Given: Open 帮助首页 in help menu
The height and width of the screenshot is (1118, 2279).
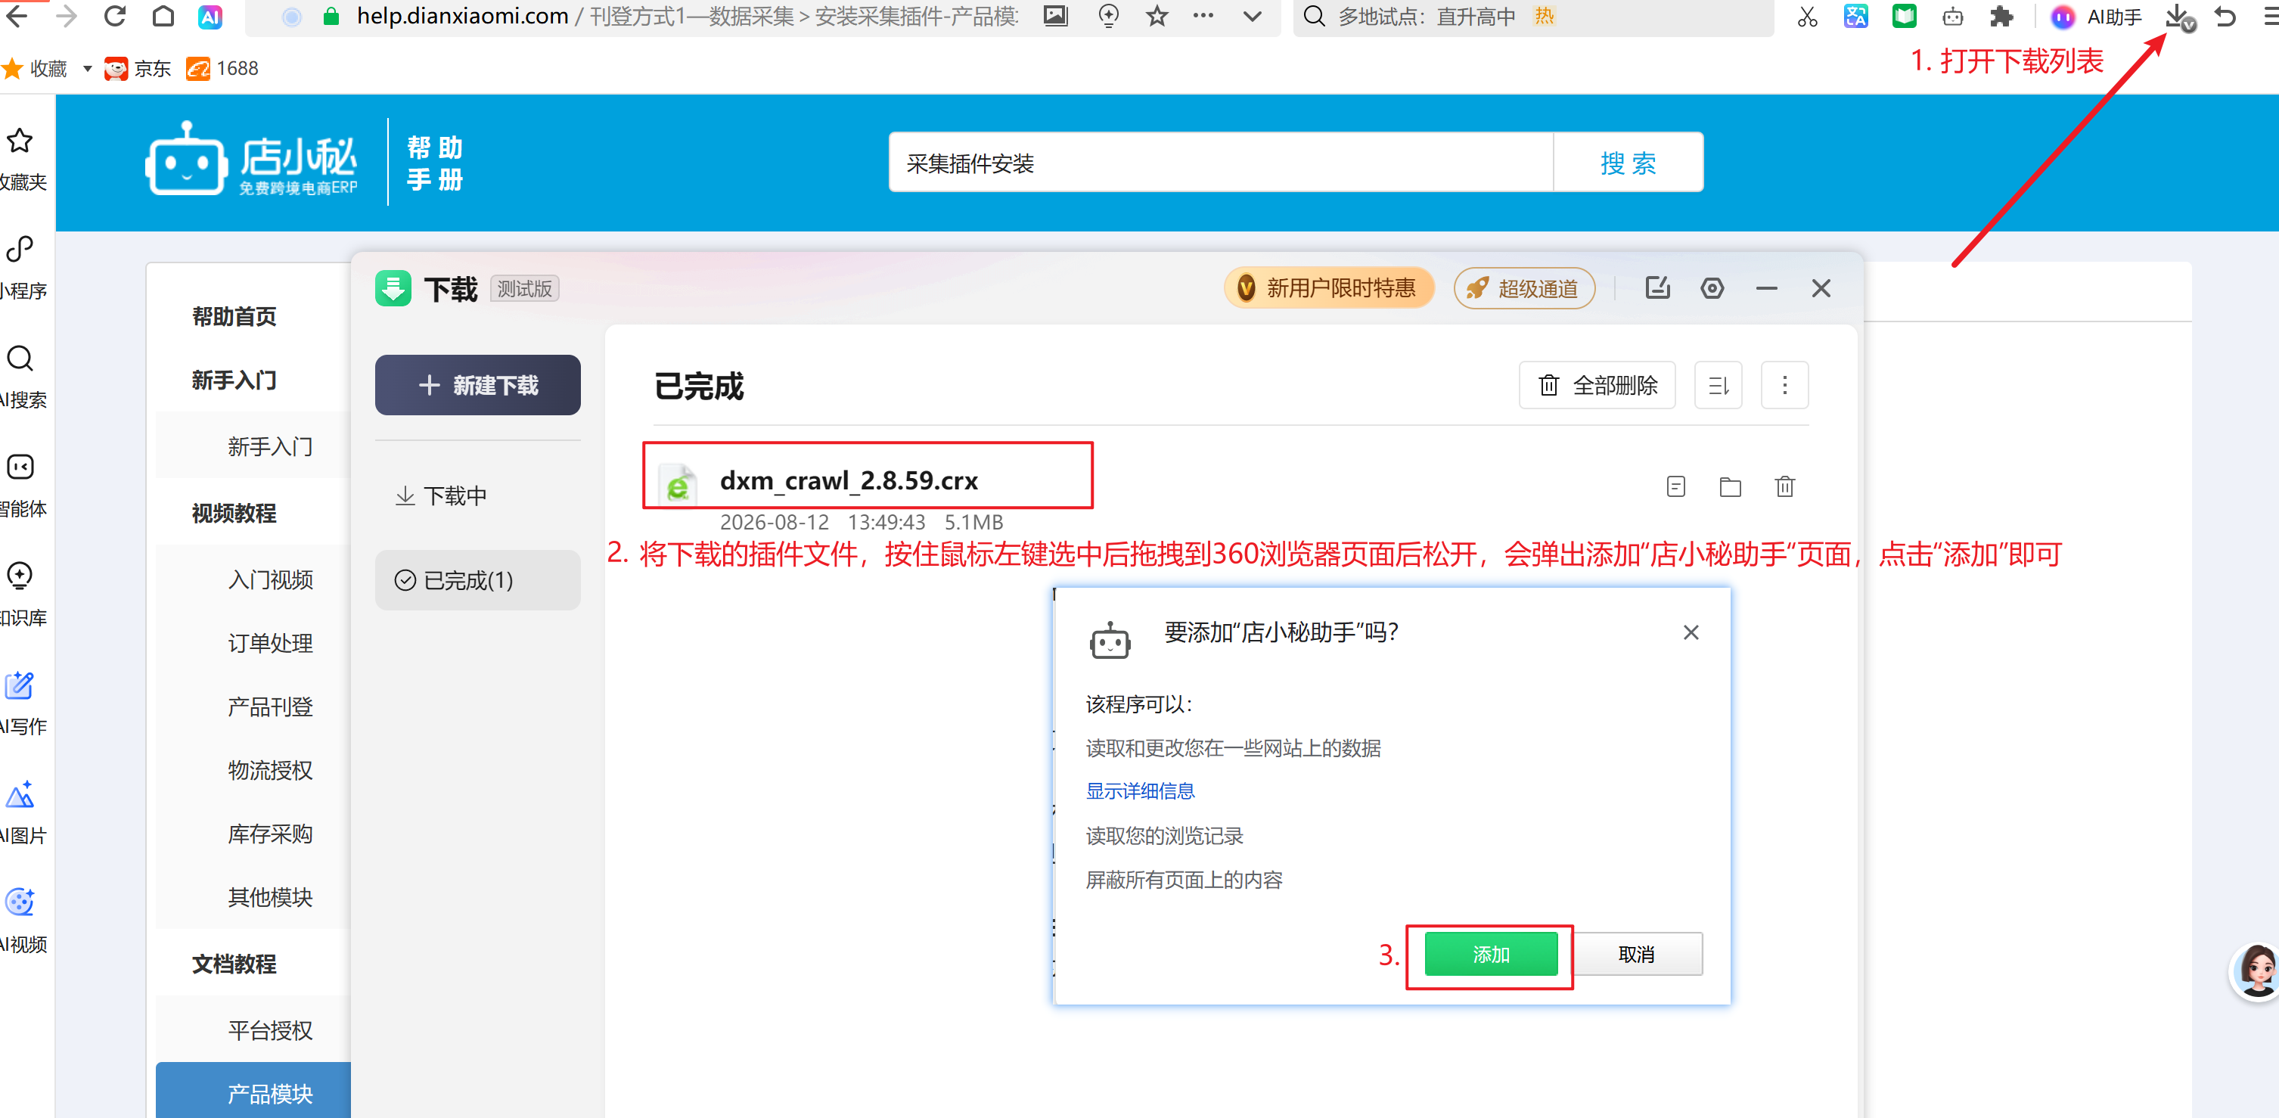Looking at the screenshot, I should (x=234, y=317).
